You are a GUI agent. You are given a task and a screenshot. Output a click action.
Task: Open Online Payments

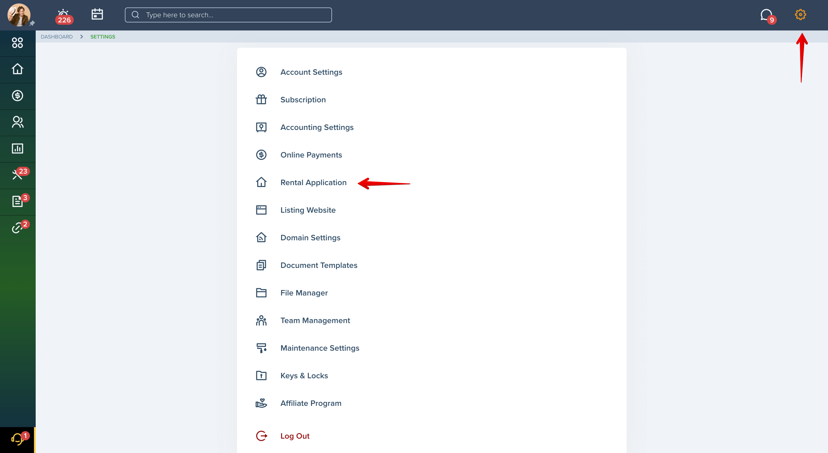click(x=311, y=155)
